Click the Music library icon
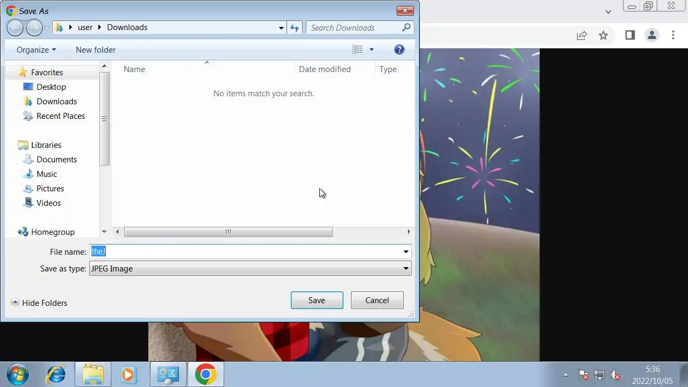The height and width of the screenshot is (387, 688). [28, 174]
